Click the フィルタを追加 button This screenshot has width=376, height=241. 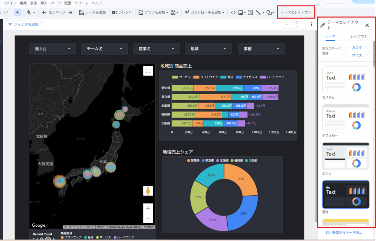[x=23, y=24]
